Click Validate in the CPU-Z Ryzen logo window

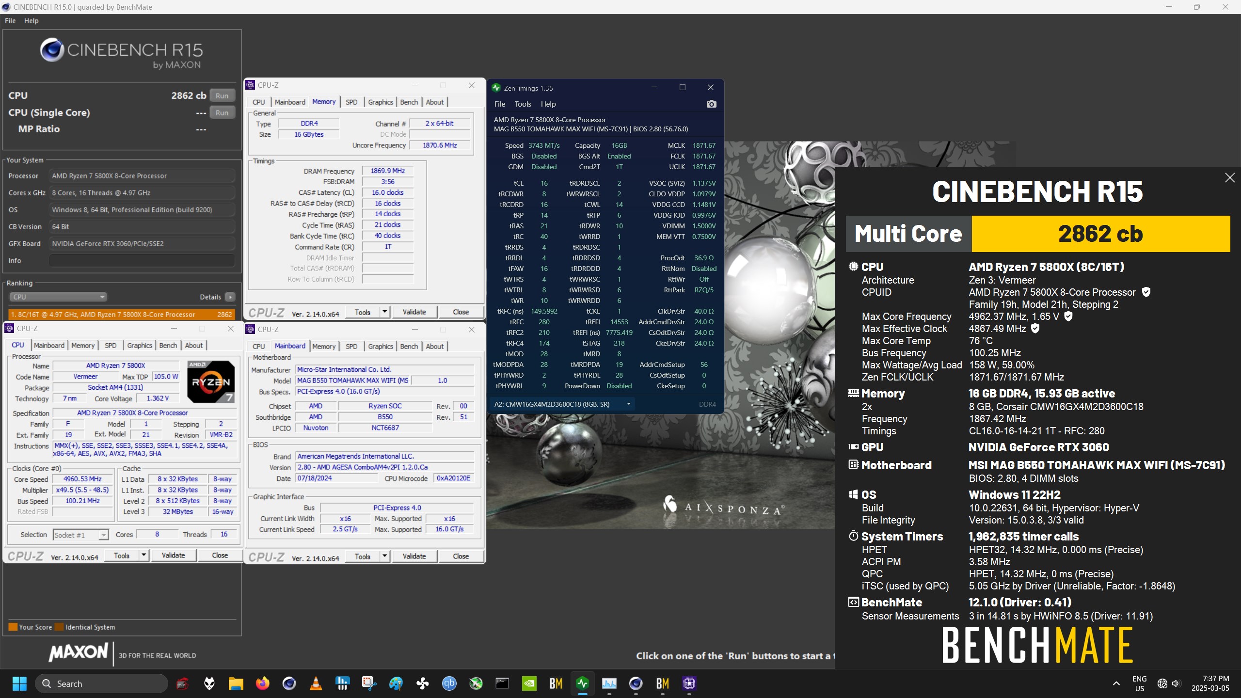pyautogui.click(x=173, y=555)
